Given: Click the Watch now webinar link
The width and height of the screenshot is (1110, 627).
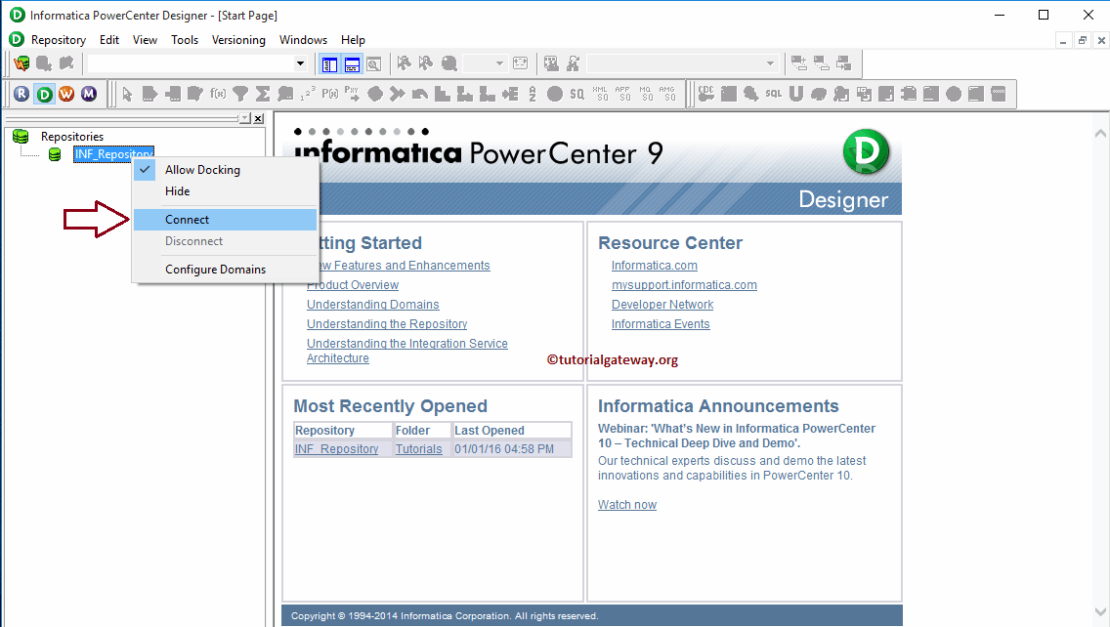Looking at the screenshot, I should coord(626,505).
